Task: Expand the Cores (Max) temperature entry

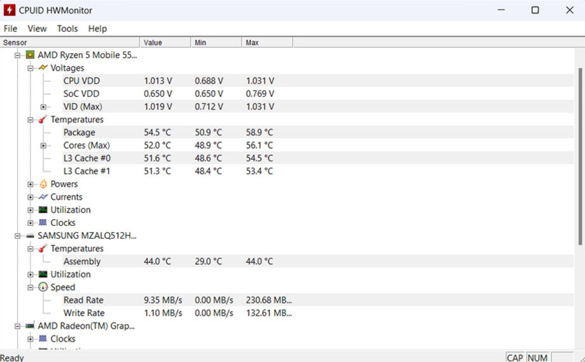Action: 43,146
